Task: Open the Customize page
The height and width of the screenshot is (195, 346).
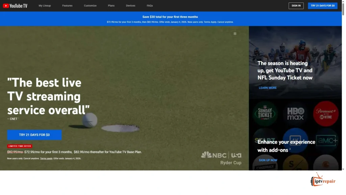Action: [x=90, y=6]
